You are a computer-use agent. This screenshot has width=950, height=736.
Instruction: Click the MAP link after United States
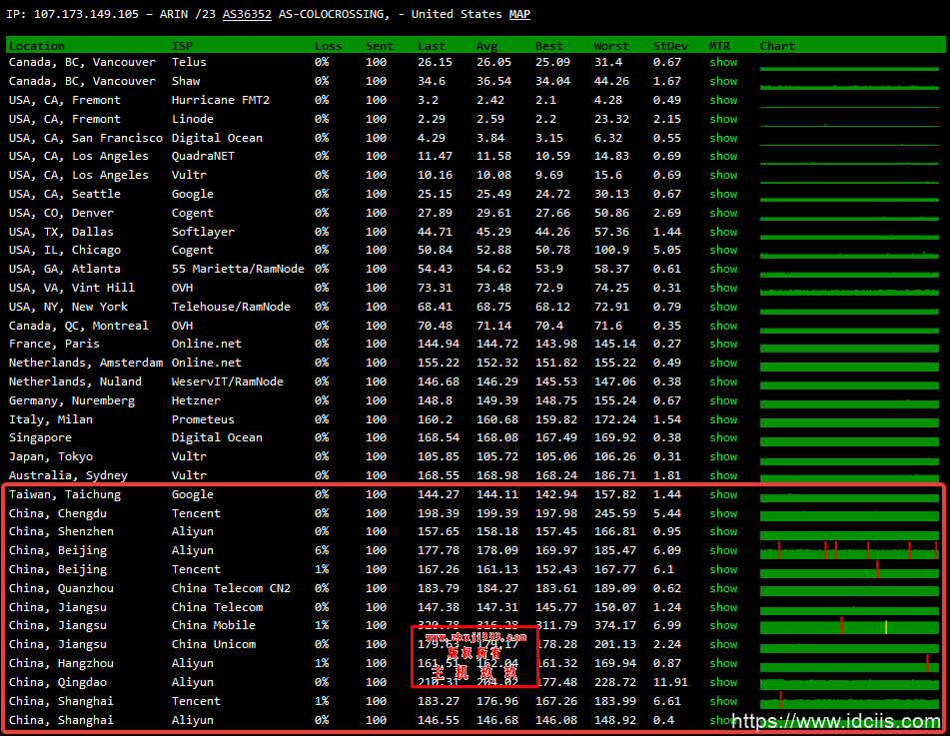tap(519, 15)
